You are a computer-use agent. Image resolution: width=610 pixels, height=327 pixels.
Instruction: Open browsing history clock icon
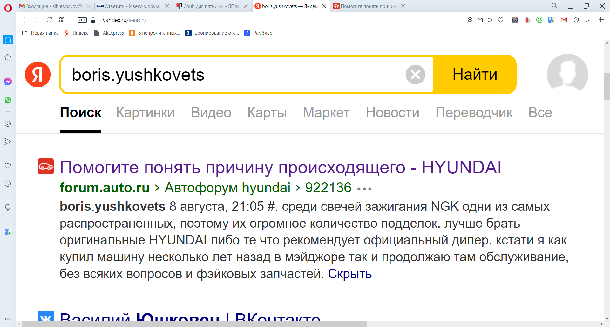pyautogui.click(x=8, y=184)
